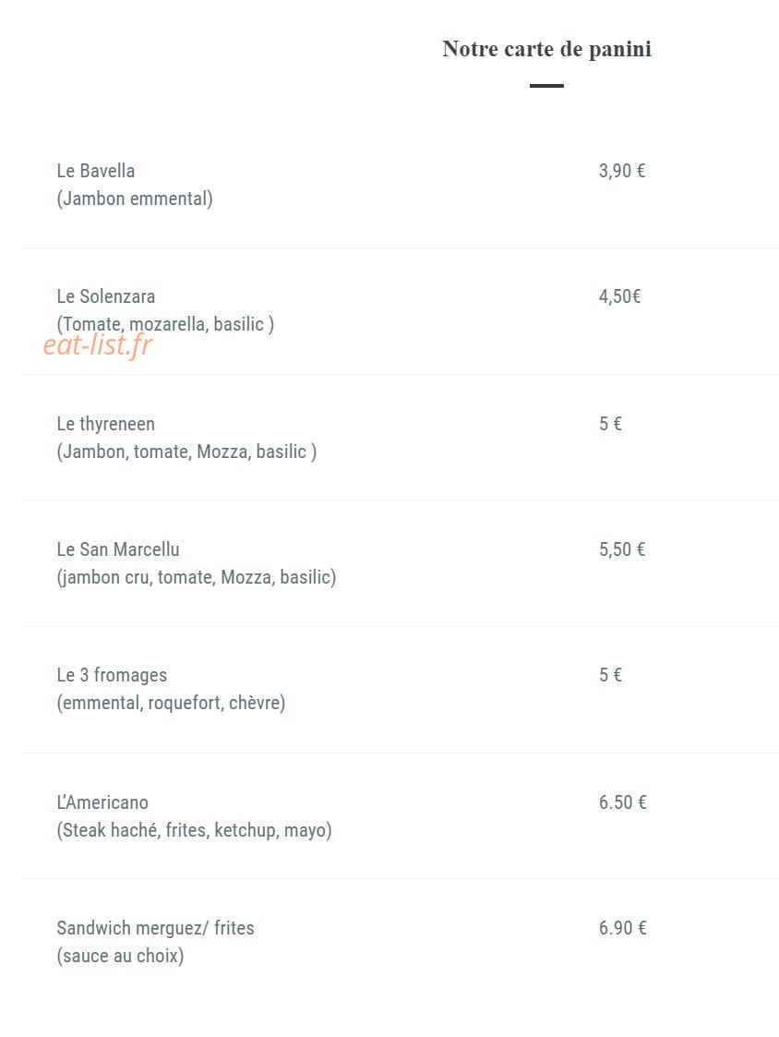Select the Le San Marcellu item
Screen dimensions: 779x1037
point(118,549)
